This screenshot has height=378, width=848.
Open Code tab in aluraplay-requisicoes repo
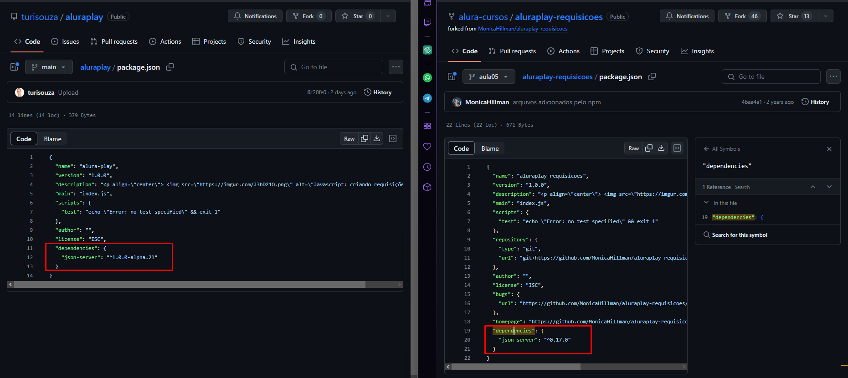coord(464,51)
